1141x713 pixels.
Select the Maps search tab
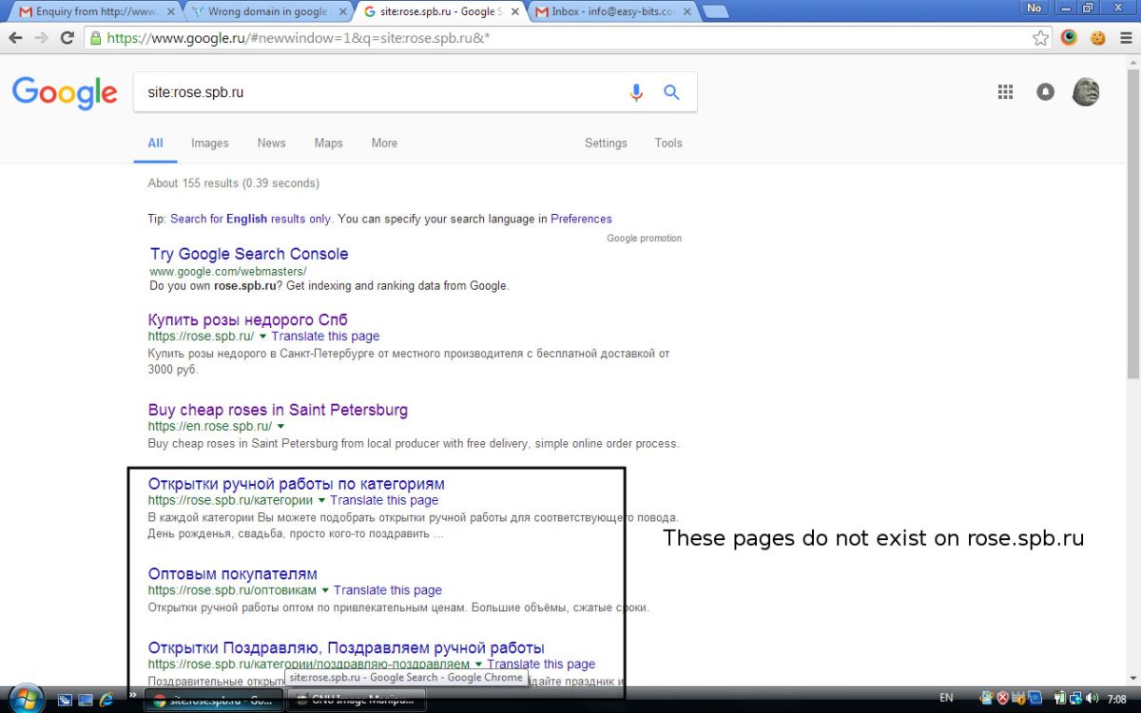pyautogui.click(x=328, y=143)
